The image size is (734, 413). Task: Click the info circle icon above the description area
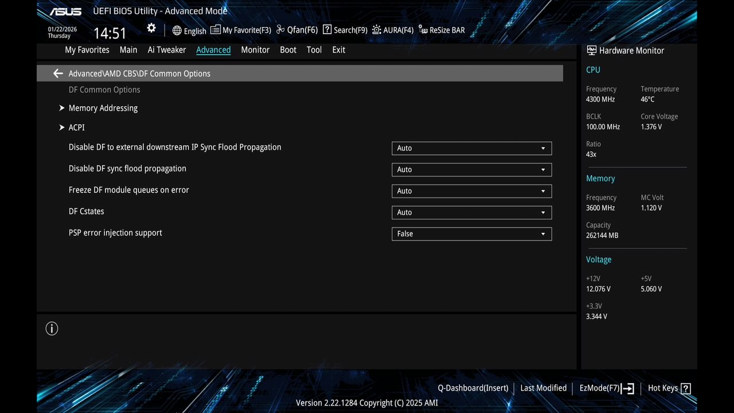(52, 328)
